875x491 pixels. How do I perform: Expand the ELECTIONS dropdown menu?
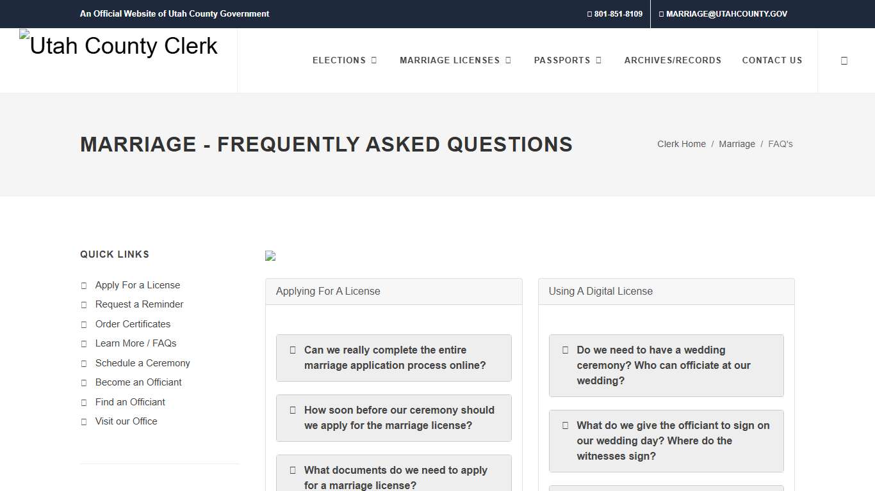coord(344,60)
